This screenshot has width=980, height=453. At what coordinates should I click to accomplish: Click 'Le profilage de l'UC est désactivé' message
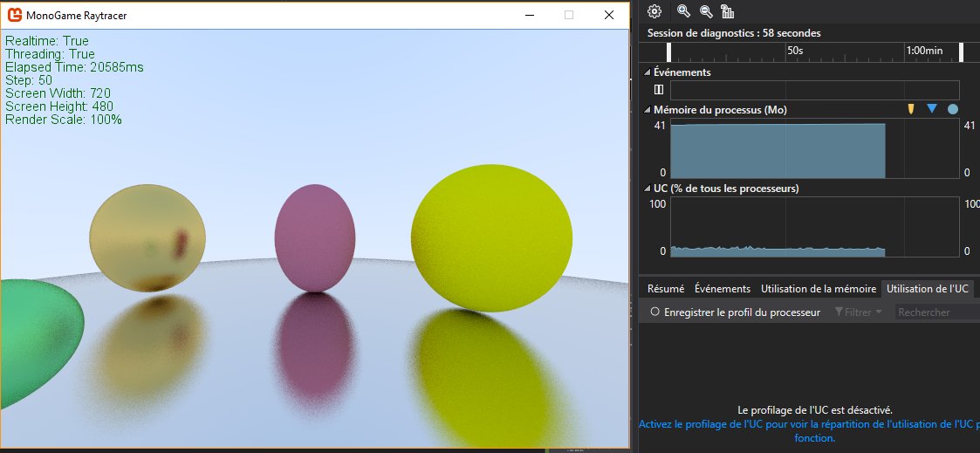click(815, 410)
